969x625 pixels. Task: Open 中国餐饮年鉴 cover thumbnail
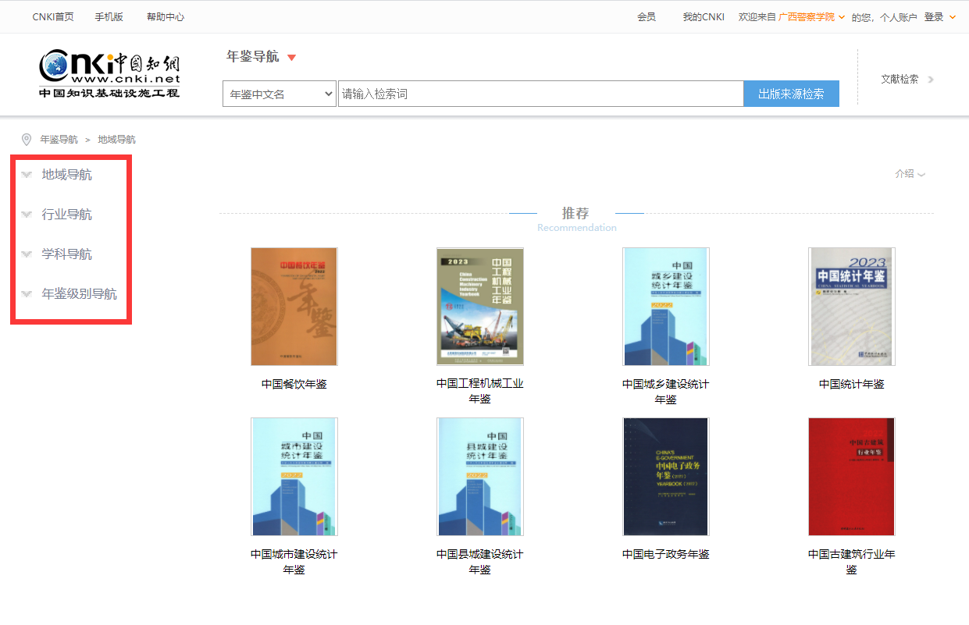pyautogui.click(x=294, y=307)
